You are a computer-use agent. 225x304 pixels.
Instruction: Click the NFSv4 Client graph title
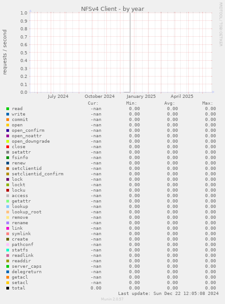pyautogui.click(x=112, y=9)
